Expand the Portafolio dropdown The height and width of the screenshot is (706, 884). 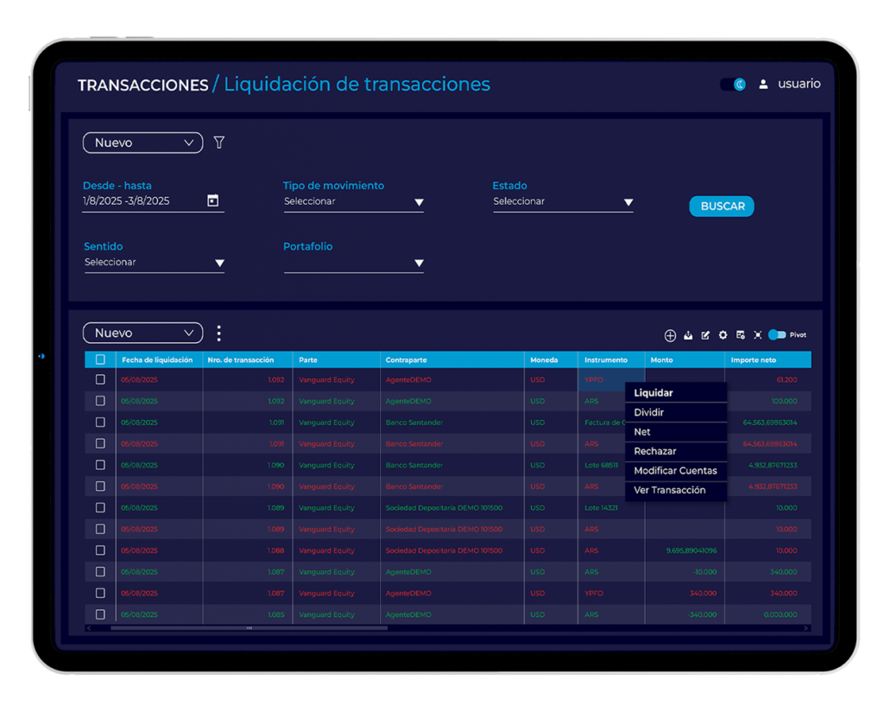[x=353, y=263]
